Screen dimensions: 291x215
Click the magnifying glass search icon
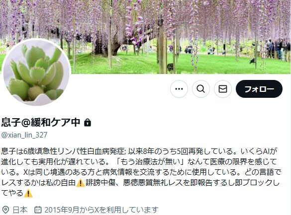click(x=201, y=89)
